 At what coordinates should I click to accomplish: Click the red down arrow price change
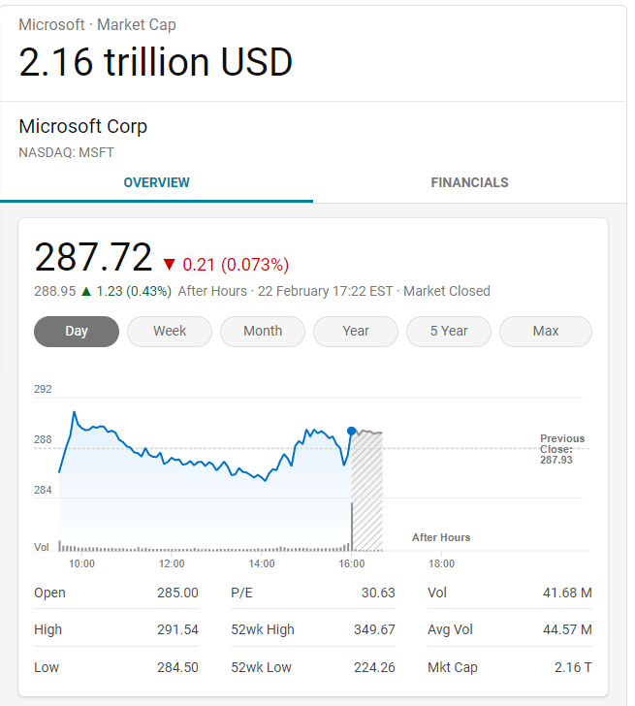[x=170, y=265]
